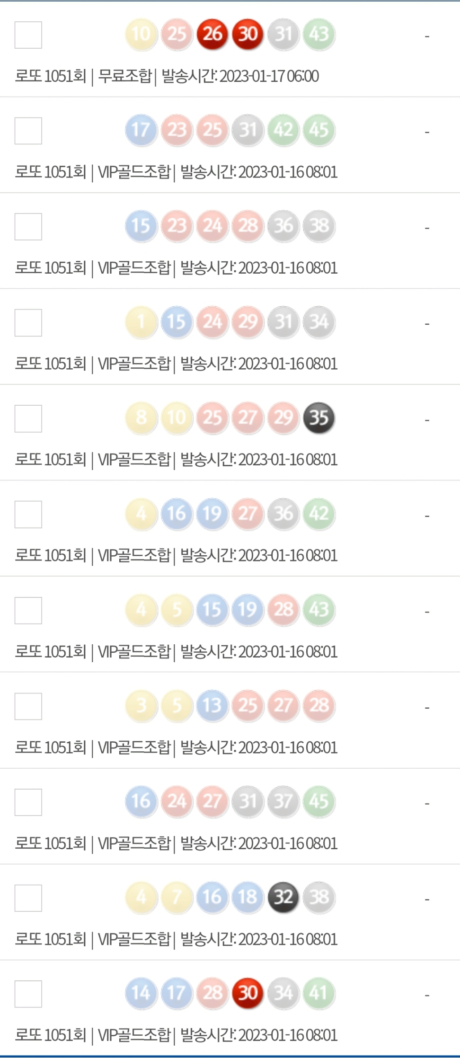Click the blue ball number 18
460x1058 pixels.
coord(248,897)
